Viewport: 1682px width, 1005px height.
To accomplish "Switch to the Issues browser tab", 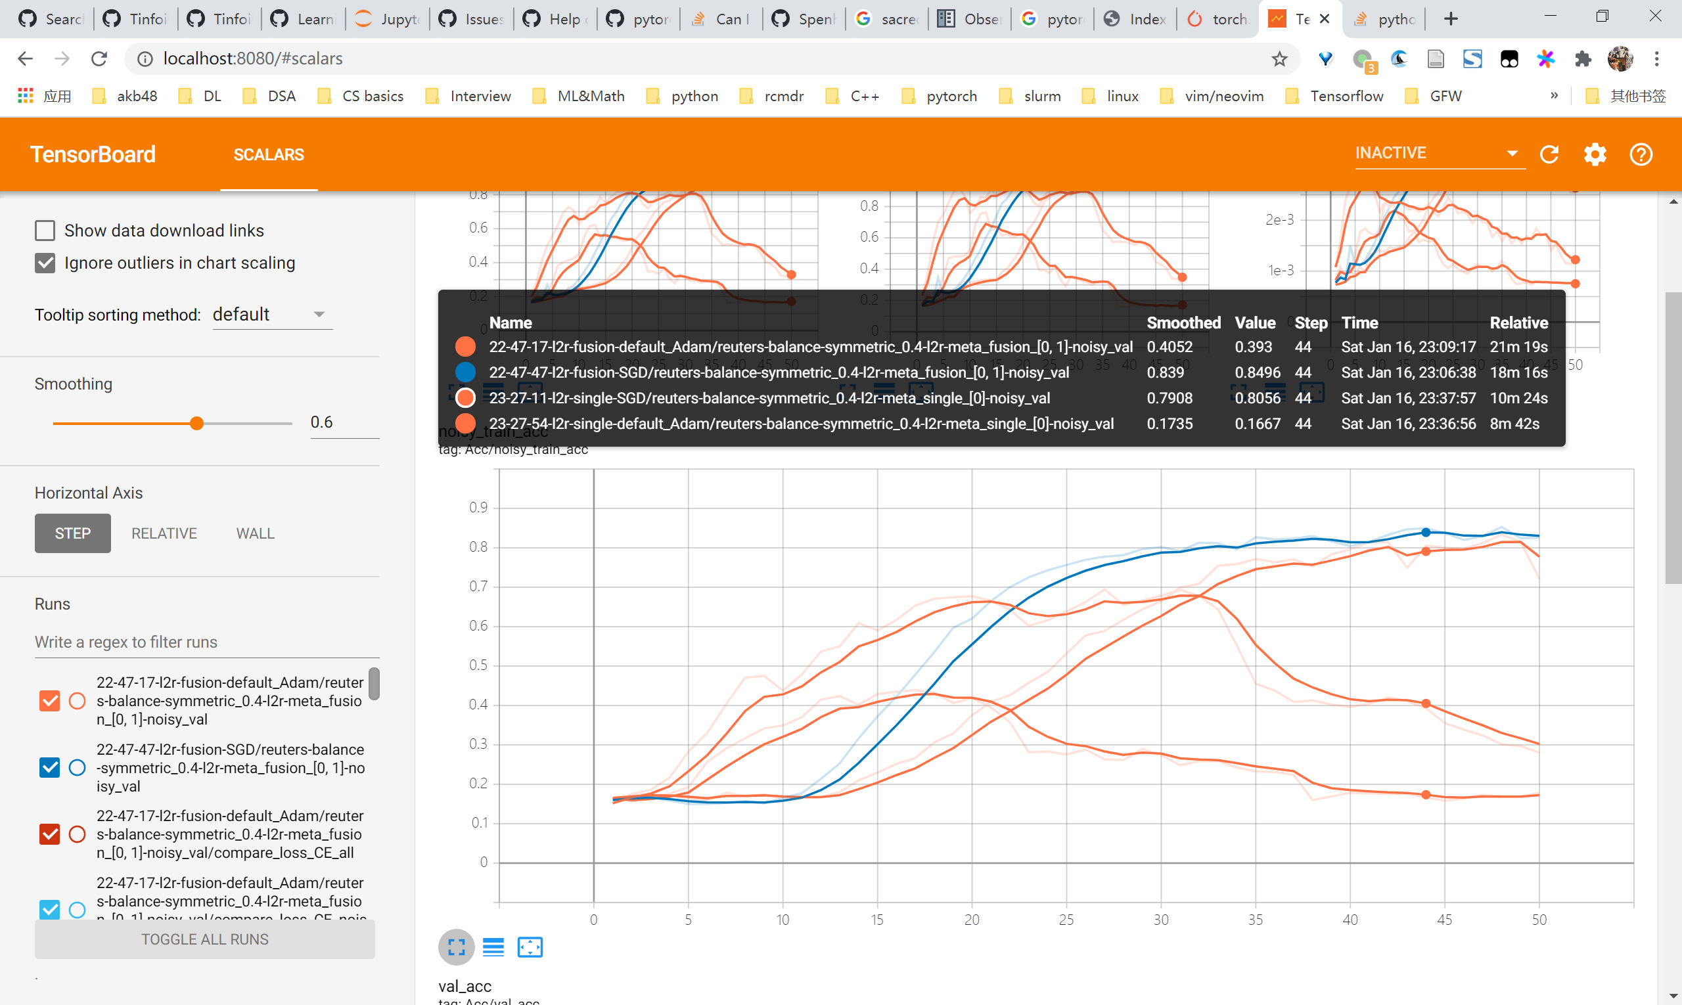I will pyautogui.click(x=472, y=19).
